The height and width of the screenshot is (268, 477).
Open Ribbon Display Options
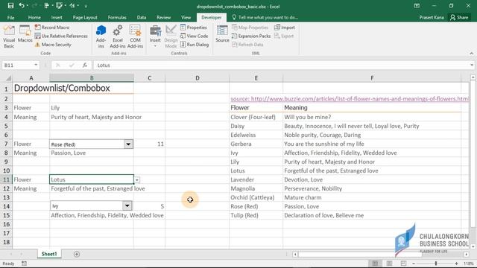(417, 6)
